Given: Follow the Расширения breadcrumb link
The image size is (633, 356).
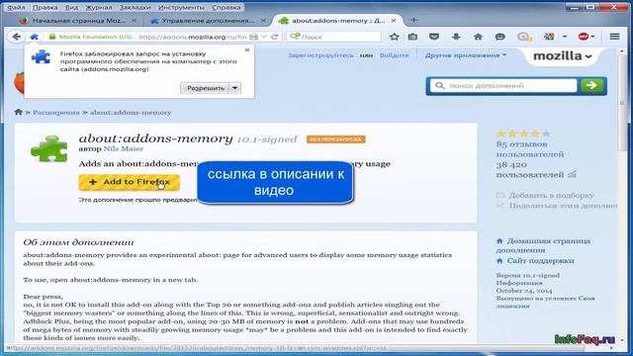Looking at the screenshot, I should pyautogui.click(x=56, y=112).
